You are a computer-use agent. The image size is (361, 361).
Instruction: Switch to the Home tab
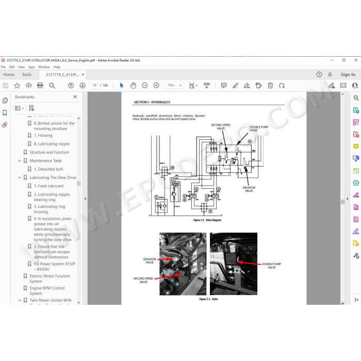[9, 75]
